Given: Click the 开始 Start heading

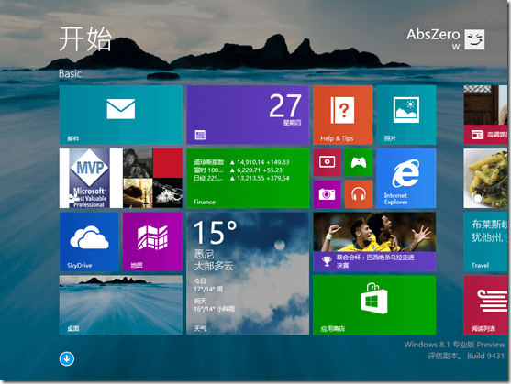Looking at the screenshot, I should [x=85, y=39].
